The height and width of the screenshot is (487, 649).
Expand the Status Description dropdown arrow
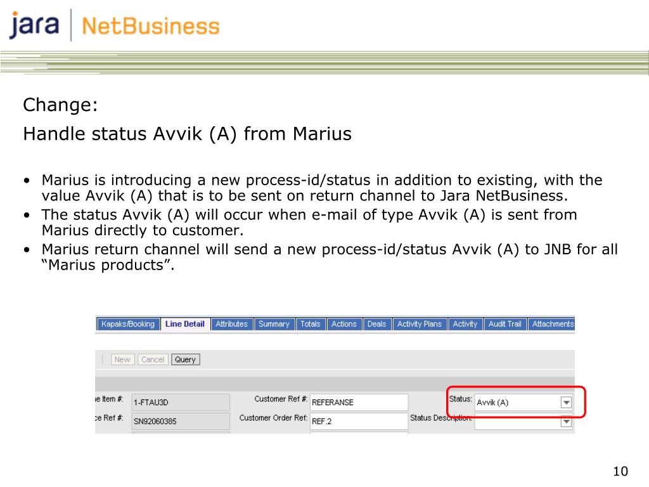566,422
